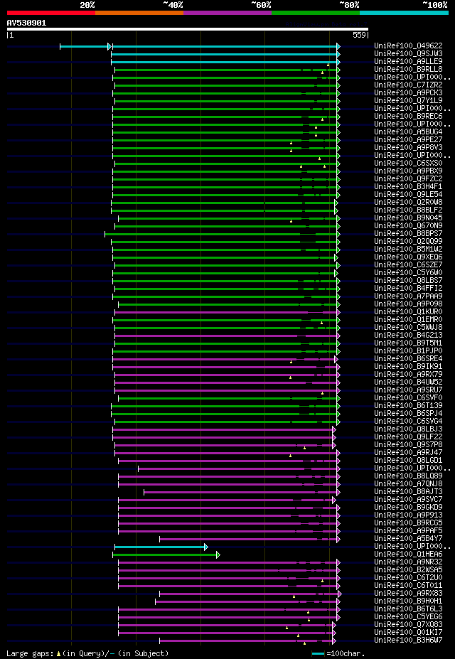
Task: Click the purple segment of the identity scale
Action: [227, 13]
